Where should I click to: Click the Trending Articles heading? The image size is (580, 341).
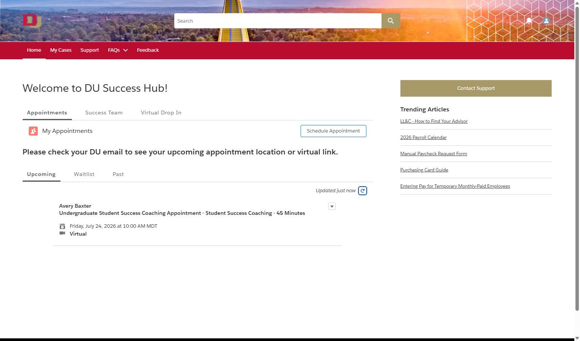pyautogui.click(x=425, y=110)
